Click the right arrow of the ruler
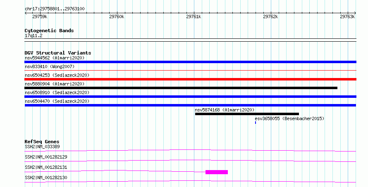 (355, 13)
